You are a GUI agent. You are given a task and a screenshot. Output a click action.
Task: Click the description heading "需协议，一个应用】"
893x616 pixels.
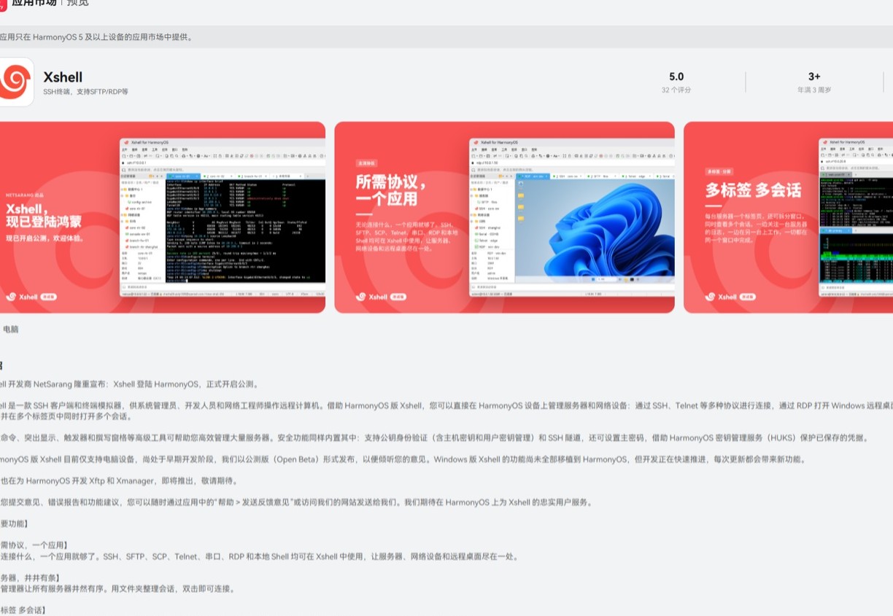point(34,545)
